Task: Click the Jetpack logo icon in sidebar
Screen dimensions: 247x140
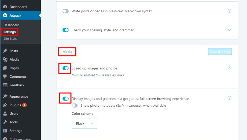Action: click(5, 15)
